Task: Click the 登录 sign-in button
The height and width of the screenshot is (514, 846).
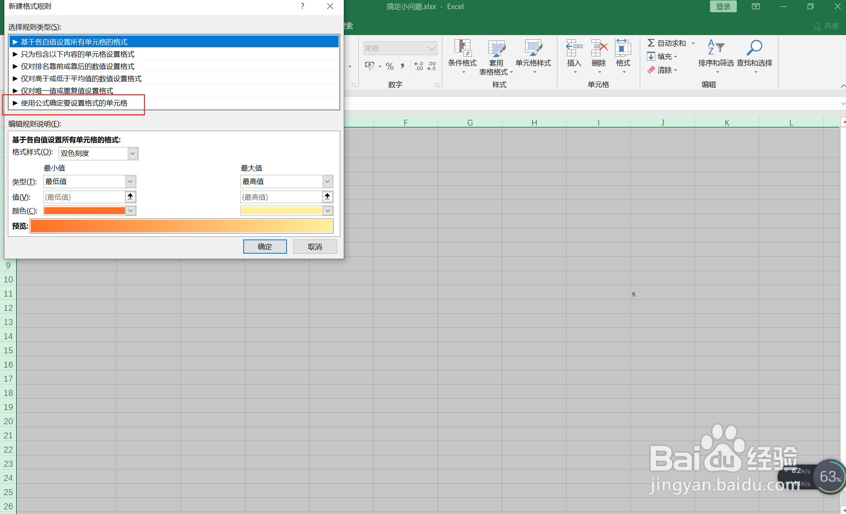Action: (x=723, y=7)
